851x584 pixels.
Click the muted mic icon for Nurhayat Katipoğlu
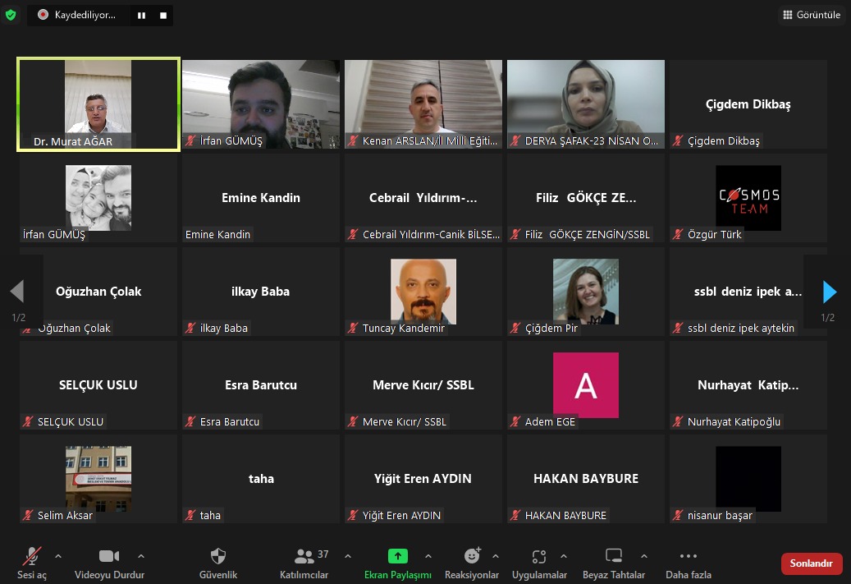pyautogui.click(x=678, y=421)
